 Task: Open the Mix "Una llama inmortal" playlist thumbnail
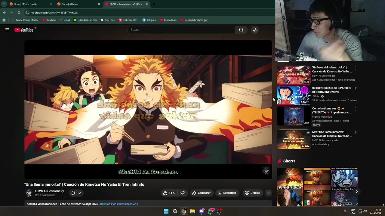(294, 139)
